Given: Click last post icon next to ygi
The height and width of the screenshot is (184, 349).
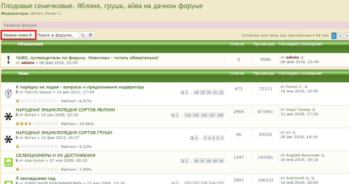Looking at the screenshot, I should click(x=294, y=132).
